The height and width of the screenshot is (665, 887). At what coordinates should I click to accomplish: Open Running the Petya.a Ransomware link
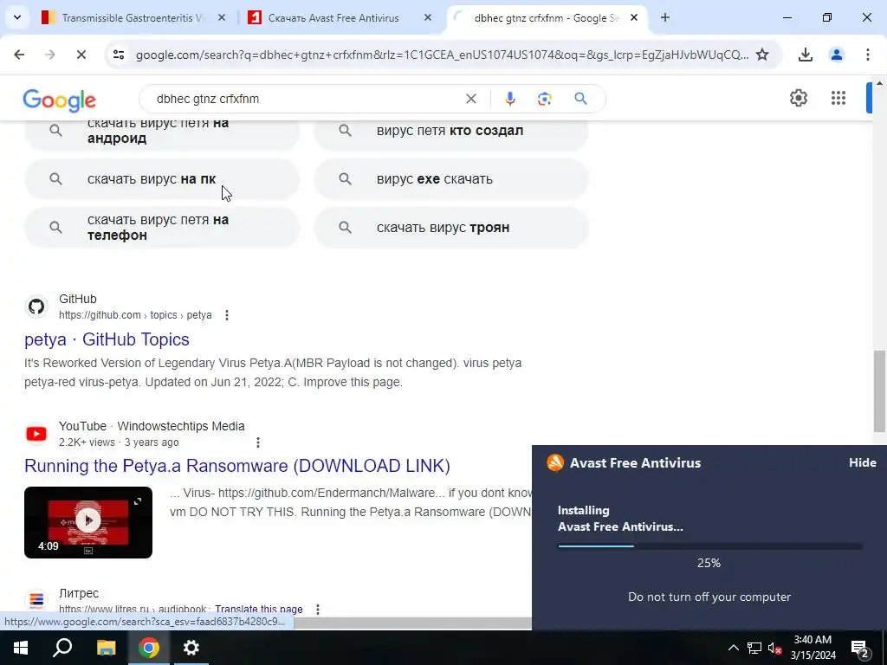pos(237,466)
